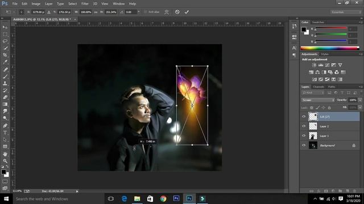This screenshot has width=364, height=204.
Task: Toggle maintain aspect ratio link between W and H
Action: click(96, 12)
